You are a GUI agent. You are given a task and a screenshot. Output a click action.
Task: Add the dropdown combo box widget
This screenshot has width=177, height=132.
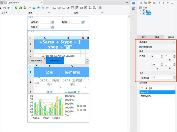(x=68, y=8)
